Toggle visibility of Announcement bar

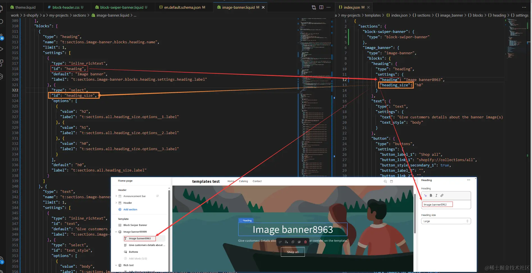click(157, 196)
